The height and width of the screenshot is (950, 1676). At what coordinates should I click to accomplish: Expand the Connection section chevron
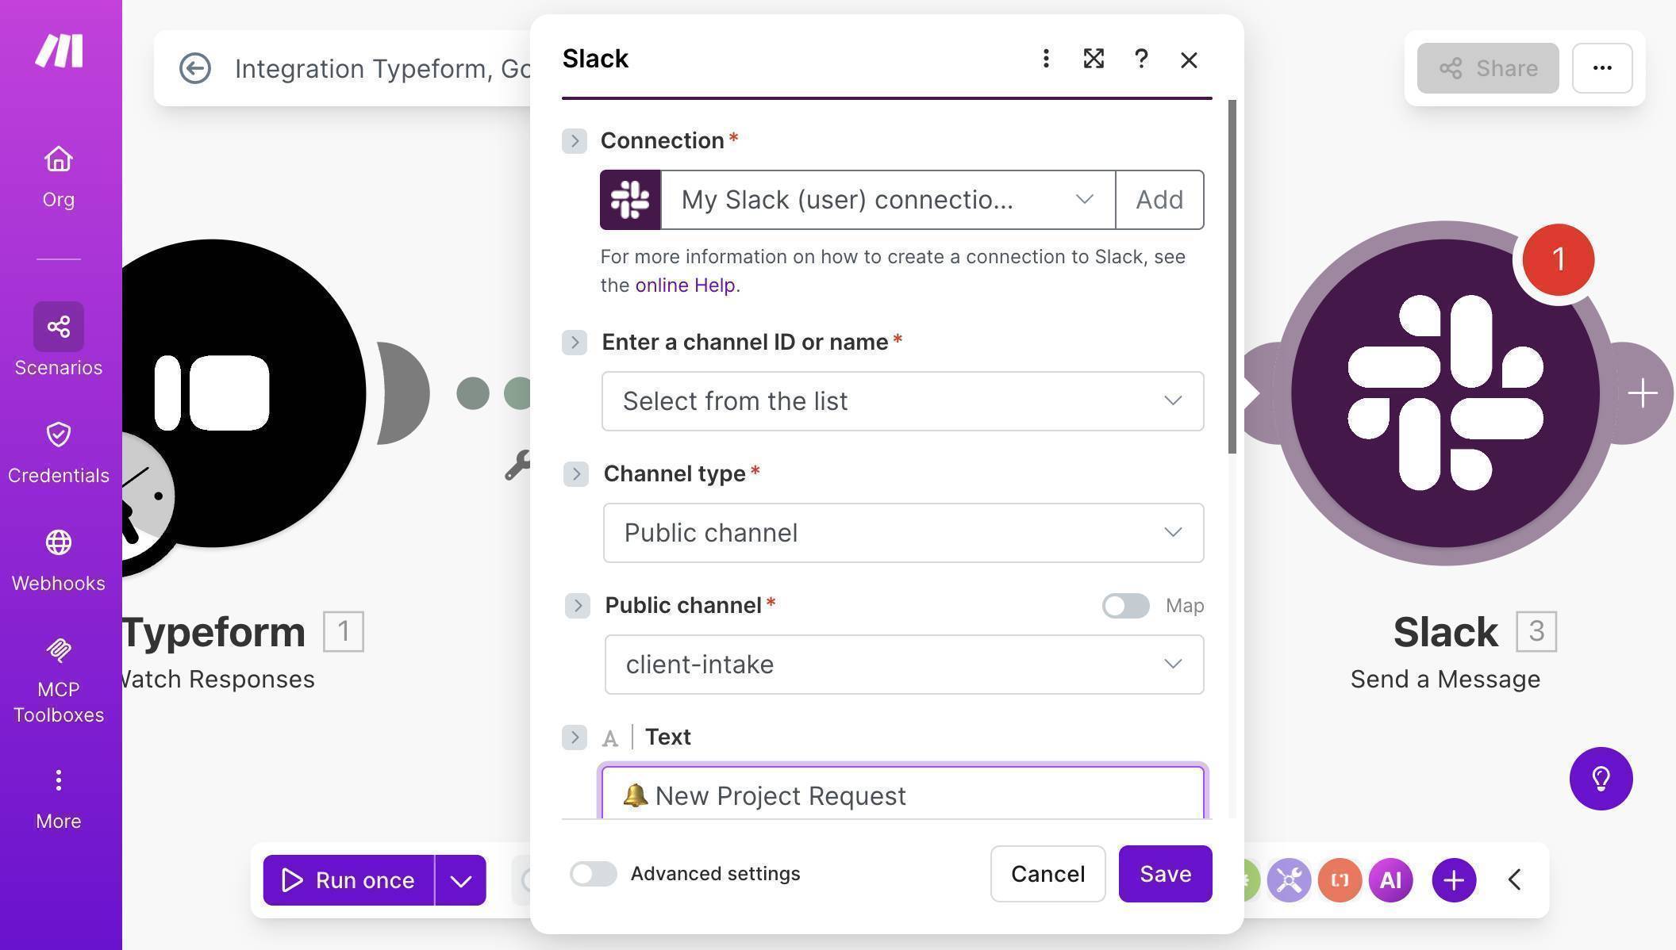pyautogui.click(x=575, y=141)
